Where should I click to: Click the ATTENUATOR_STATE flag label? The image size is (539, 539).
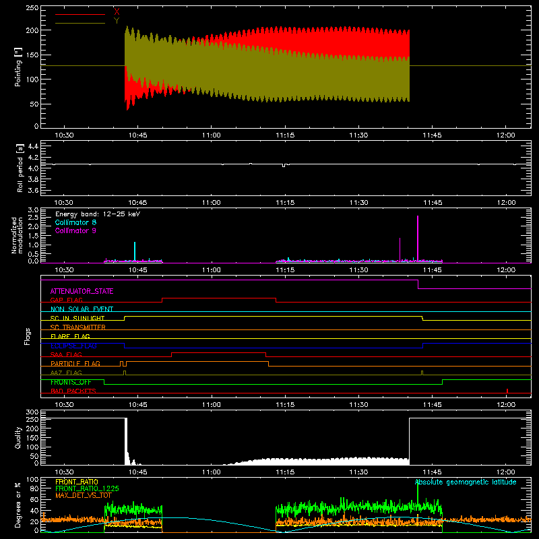point(82,291)
